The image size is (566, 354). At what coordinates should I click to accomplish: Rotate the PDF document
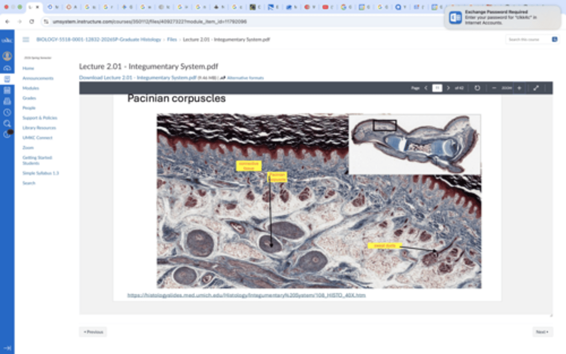pyautogui.click(x=477, y=88)
